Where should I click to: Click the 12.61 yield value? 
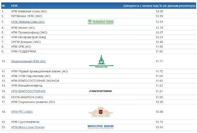point(159,37)
